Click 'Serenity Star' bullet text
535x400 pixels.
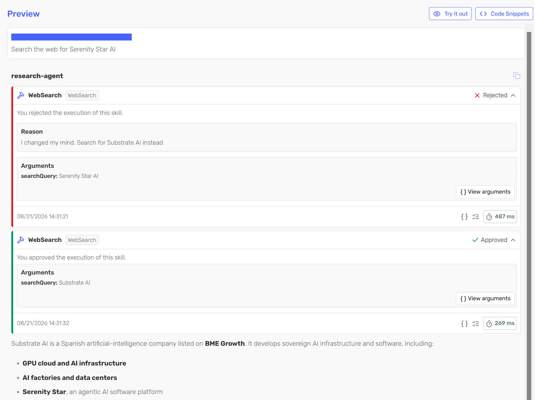coord(44,392)
